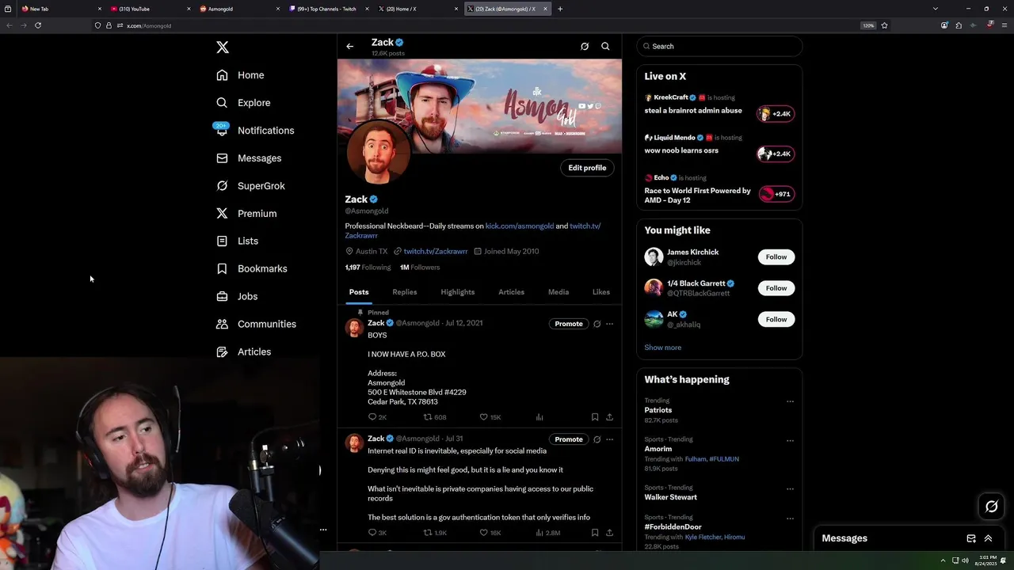Click the search icon in the profile header
The width and height of the screenshot is (1014, 570).
tap(605, 46)
